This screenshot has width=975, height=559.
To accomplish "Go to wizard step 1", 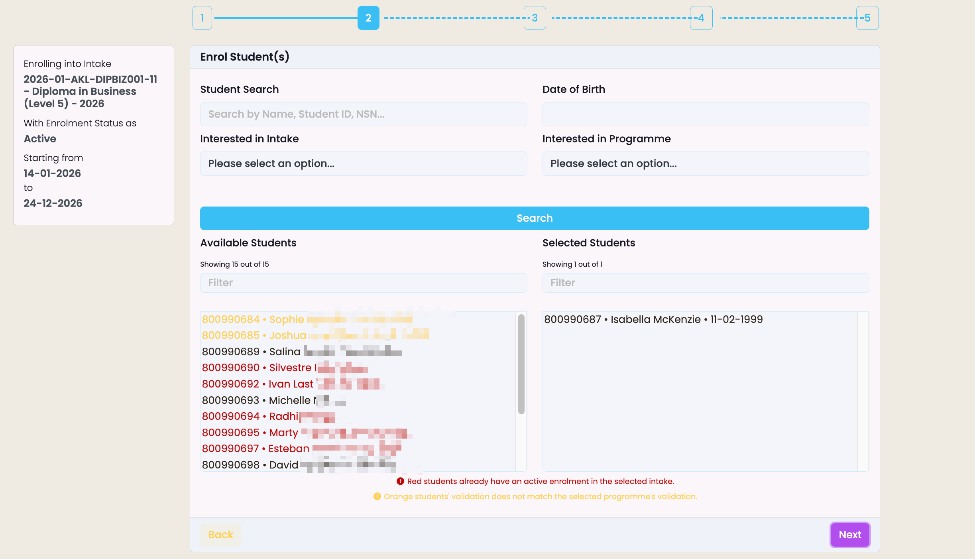I will (202, 18).
